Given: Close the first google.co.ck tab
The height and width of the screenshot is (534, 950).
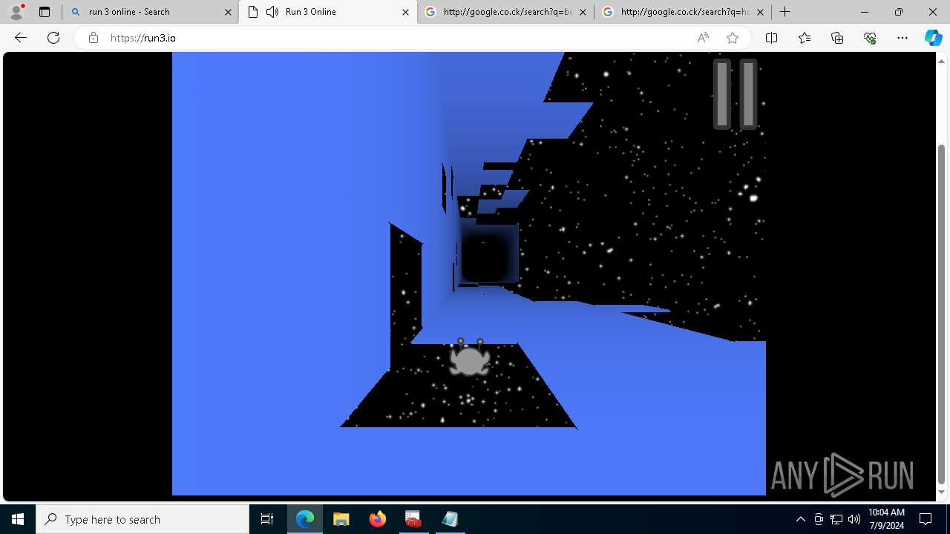Looking at the screenshot, I should (583, 12).
